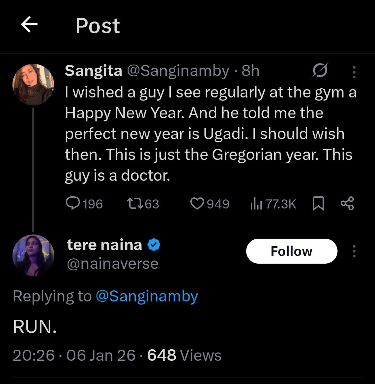Tap the tere naina display name
The height and width of the screenshot is (384, 375).
tap(105, 245)
